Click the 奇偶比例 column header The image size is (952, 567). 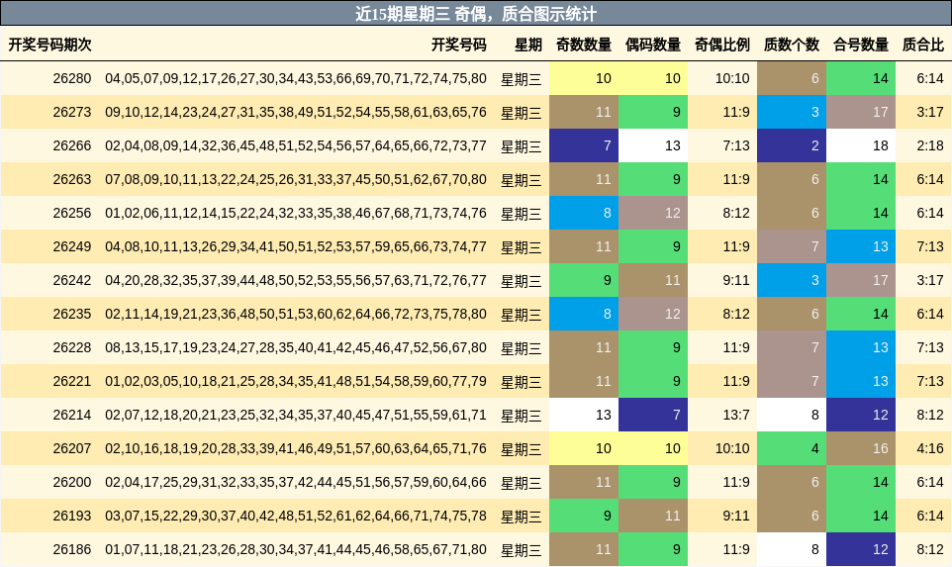point(721,45)
